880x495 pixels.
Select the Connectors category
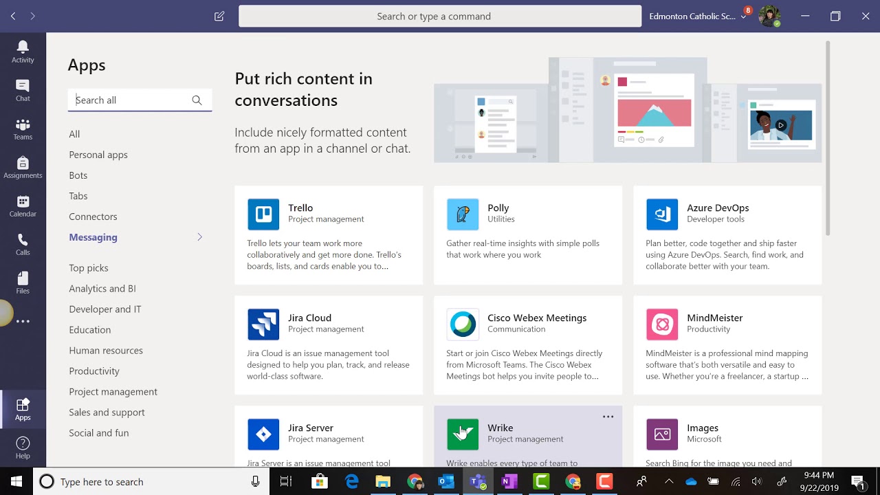click(x=93, y=217)
